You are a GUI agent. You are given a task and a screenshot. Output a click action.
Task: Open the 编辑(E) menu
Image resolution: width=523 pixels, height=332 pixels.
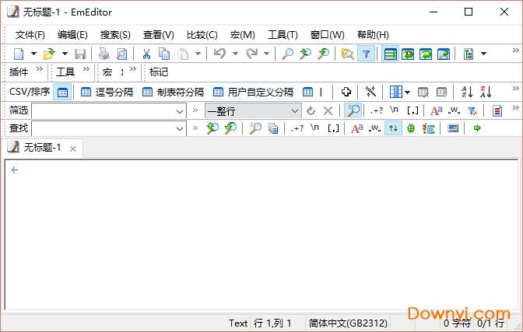coord(72,35)
